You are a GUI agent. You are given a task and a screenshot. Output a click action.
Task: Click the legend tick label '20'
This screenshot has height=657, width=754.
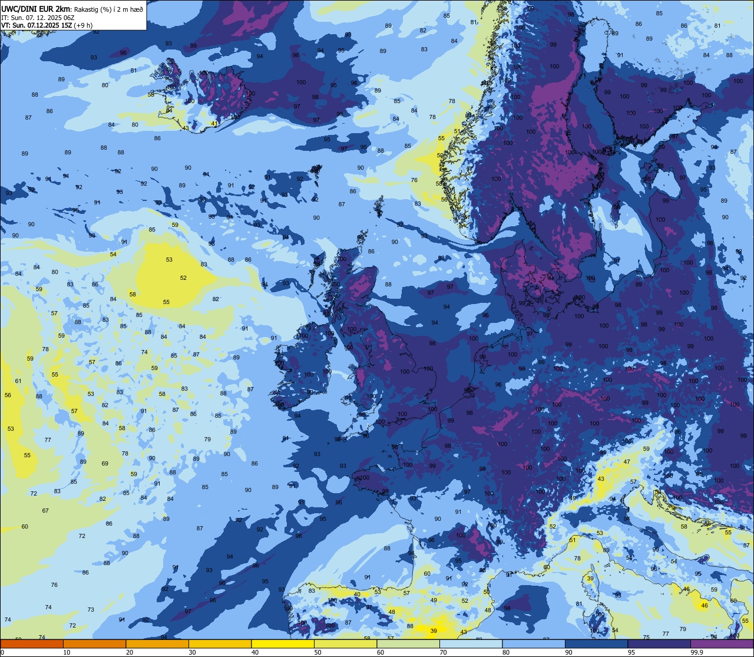point(130,652)
